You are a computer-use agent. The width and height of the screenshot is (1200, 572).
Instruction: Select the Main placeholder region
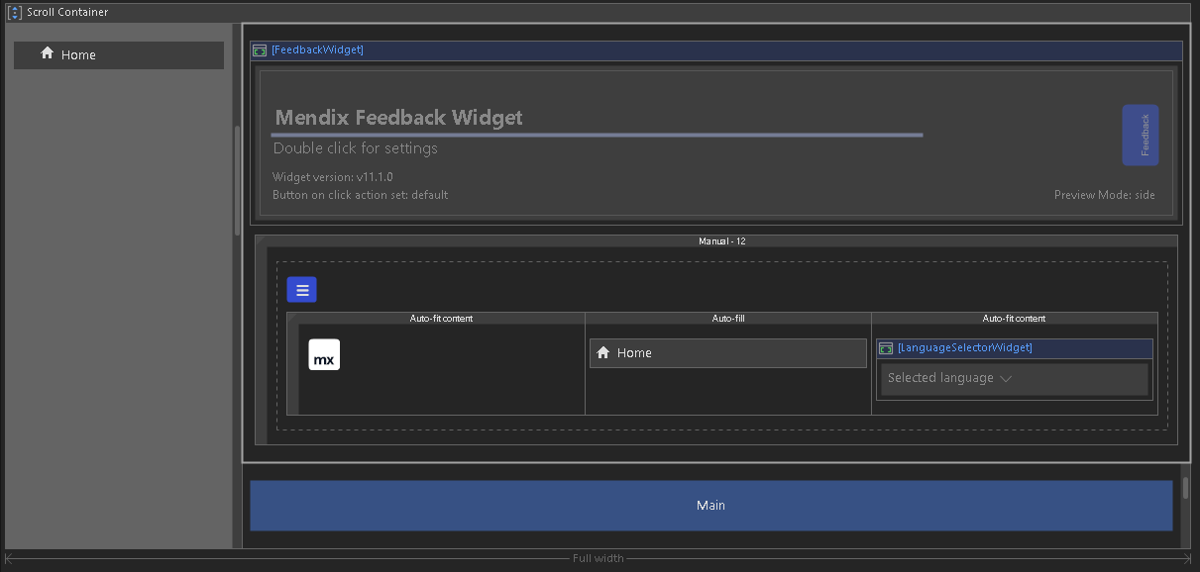point(710,506)
